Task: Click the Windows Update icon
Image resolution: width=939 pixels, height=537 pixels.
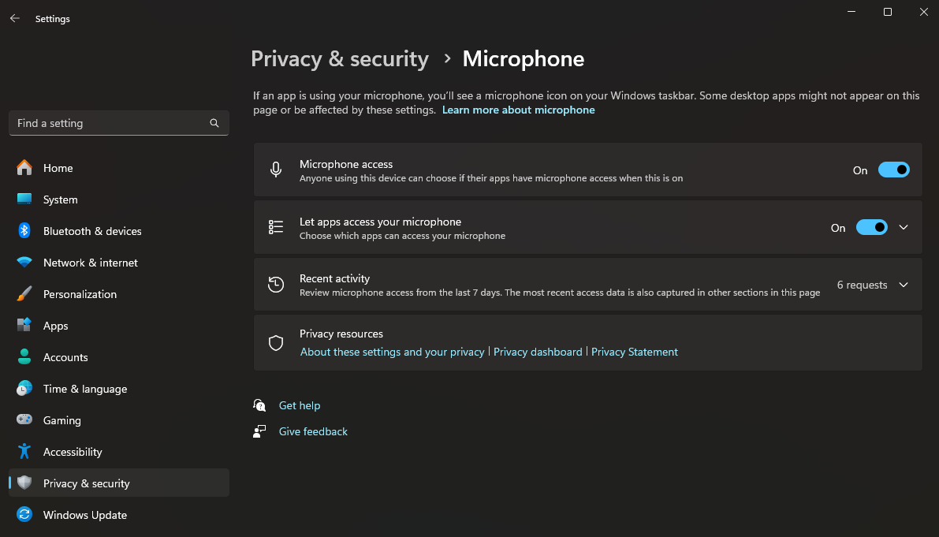Action: point(24,515)
